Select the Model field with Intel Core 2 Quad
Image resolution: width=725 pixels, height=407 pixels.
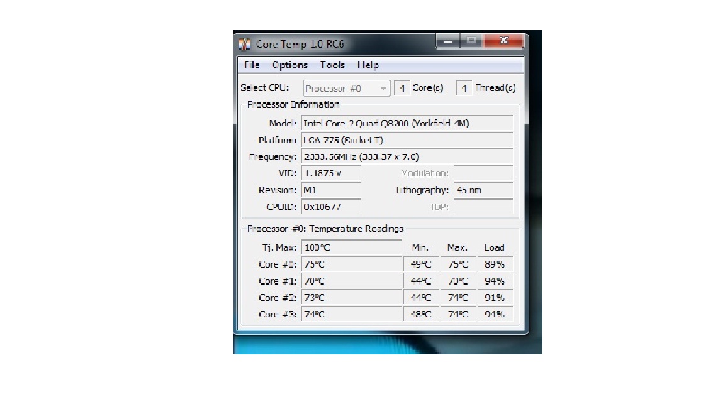click(407, 123)
